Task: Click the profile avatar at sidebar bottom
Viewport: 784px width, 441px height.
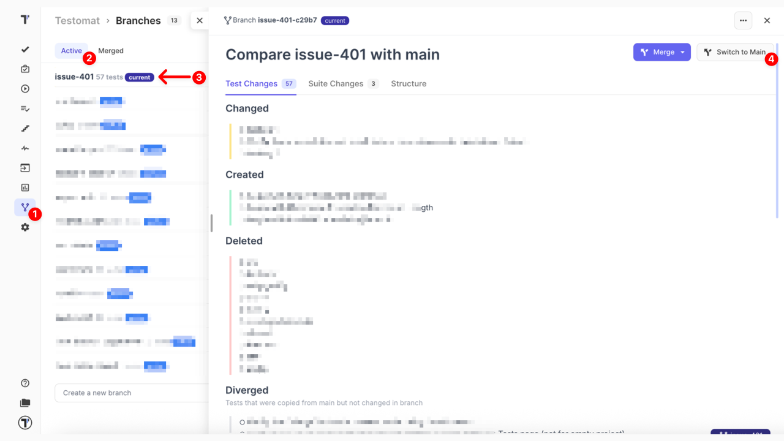Action: [x=25, y=423]
